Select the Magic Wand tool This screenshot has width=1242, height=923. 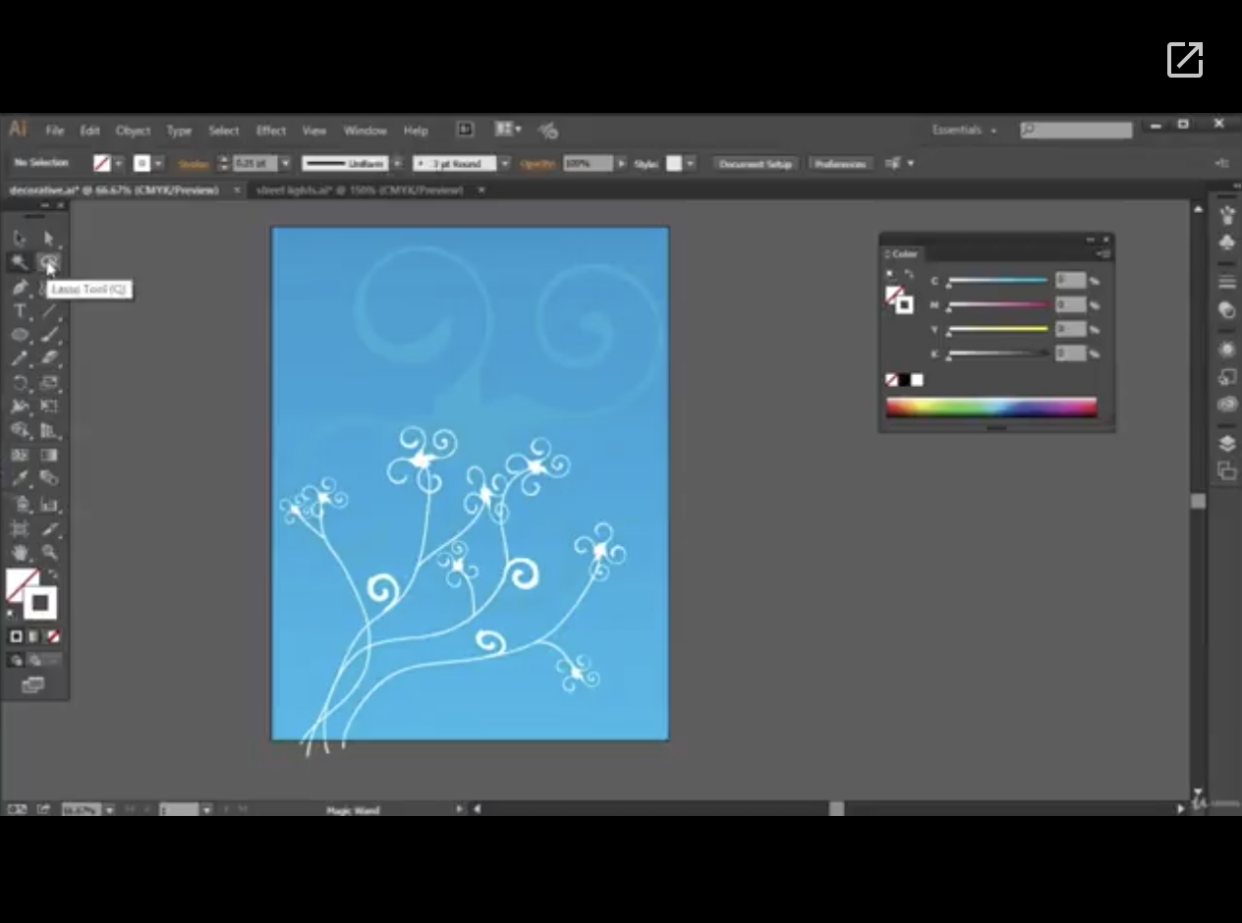[x=19, y=262]
